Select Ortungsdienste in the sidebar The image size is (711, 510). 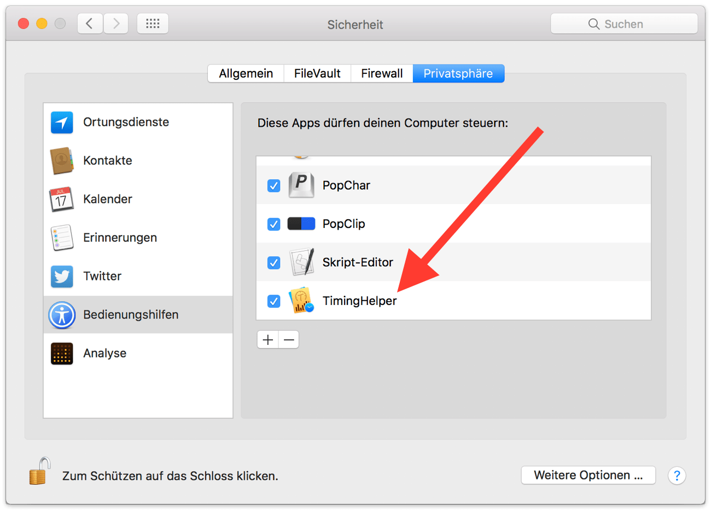138,122
